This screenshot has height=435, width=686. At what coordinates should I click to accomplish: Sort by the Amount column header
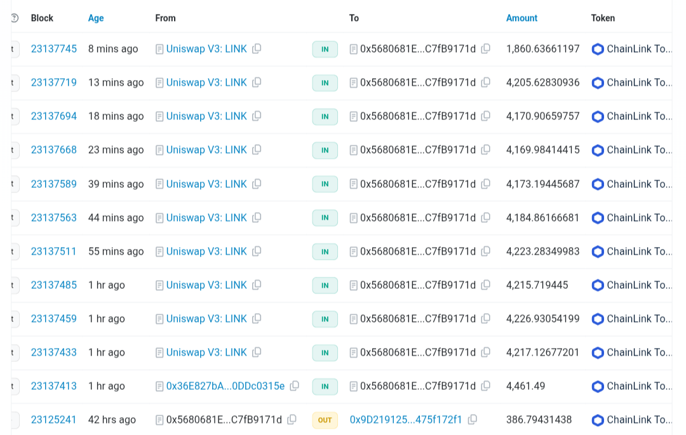[521, 18]
